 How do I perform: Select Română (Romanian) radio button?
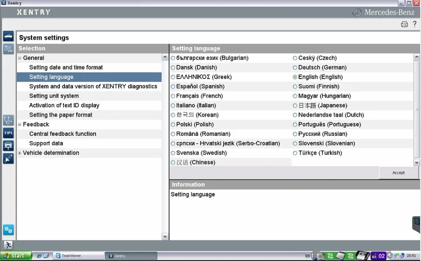pyautogui.click(x=173, y=134)
